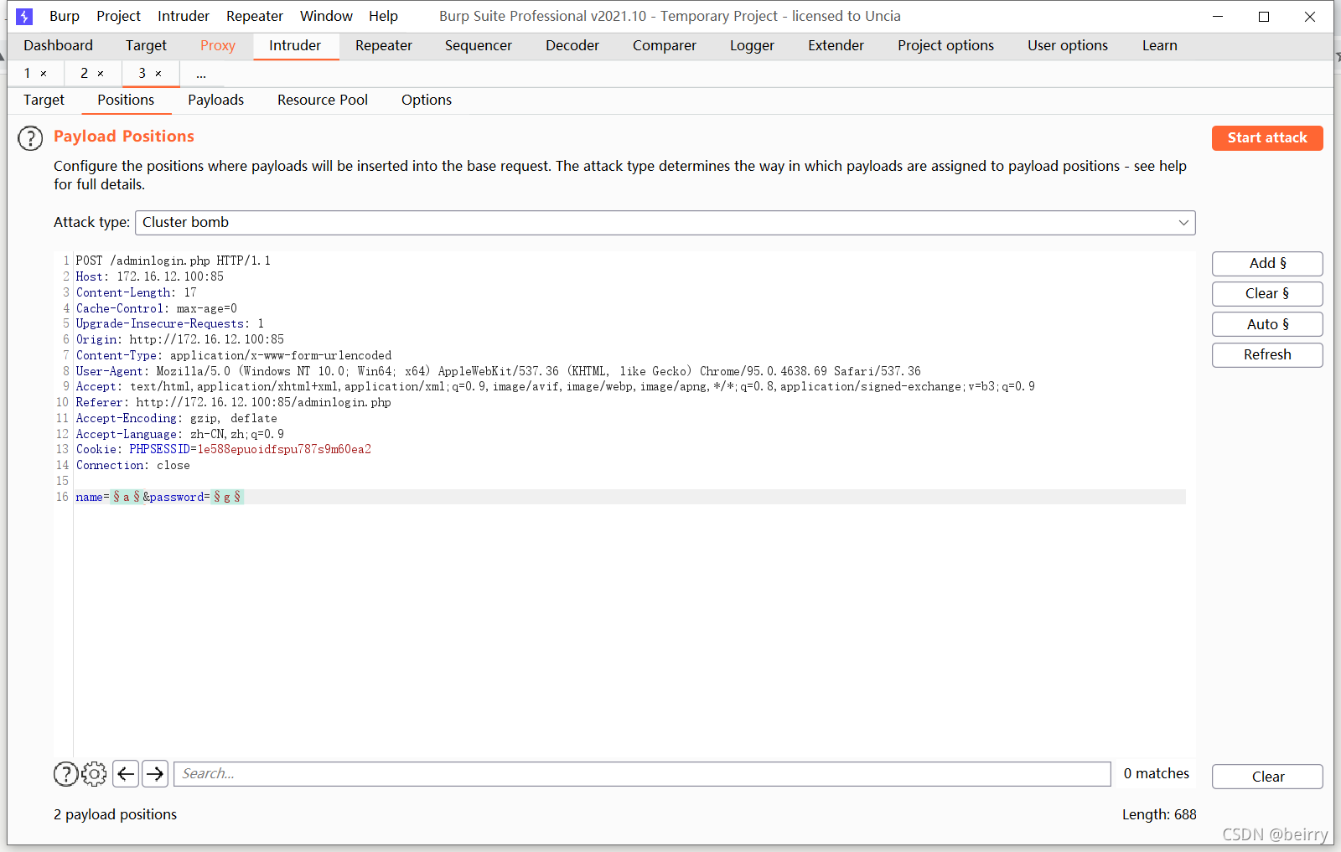Image resolution: width=1341 pixels, height=852 pixels.
Task: Click the Host header line
Action: (149, 277)
